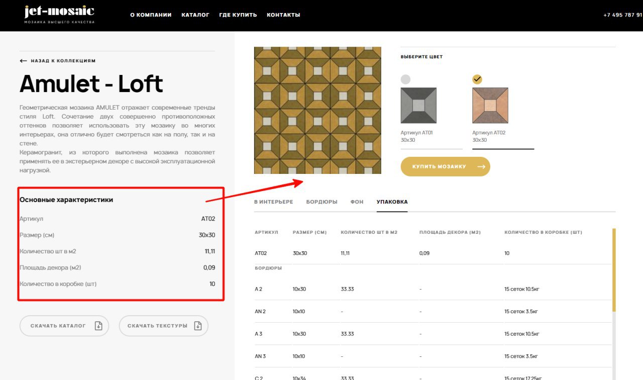Click download icon in Скачать текстуры button
Image resolution: width=643 pixels, height=380 pixels.
(198, 326)
